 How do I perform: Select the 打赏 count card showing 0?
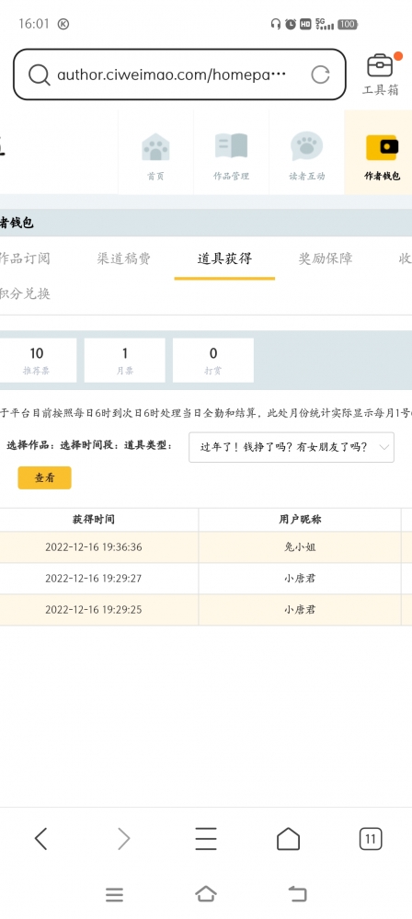(x=213, y=361)
